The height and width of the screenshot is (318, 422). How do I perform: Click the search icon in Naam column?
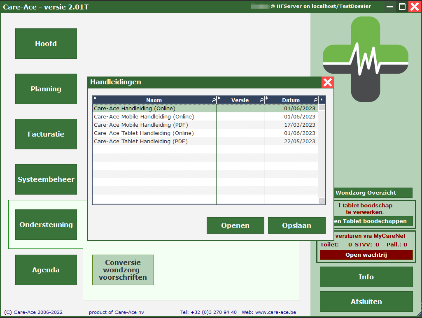213,100
